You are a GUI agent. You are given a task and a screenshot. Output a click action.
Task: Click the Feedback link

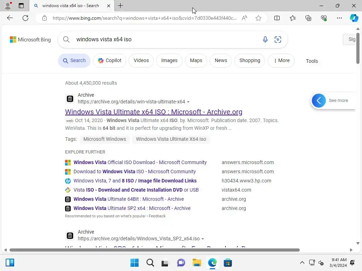pos(157,216)
